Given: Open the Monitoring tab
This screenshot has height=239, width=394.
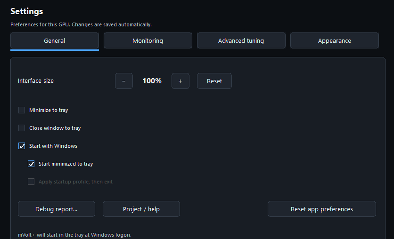Looking at the screenshot, I should [148, 40].
